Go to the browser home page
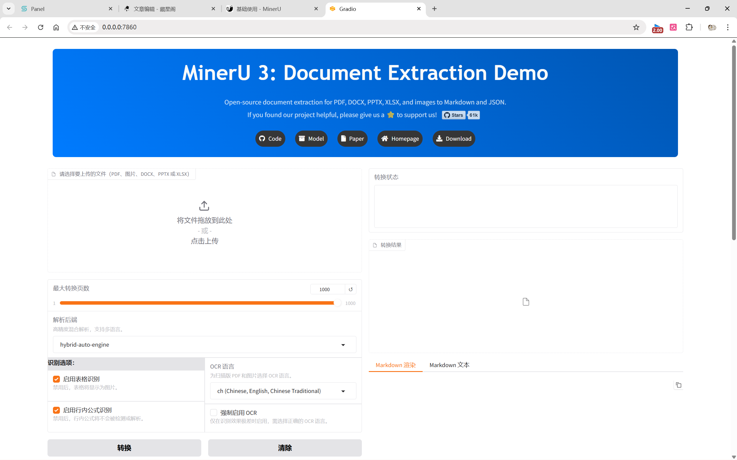 (56, 27)
